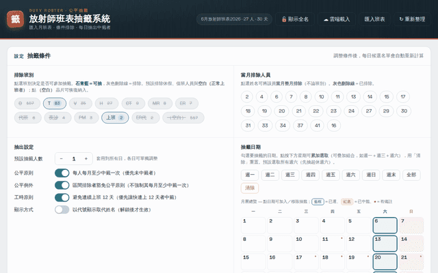Click the 重新整理 refresh button
The width and height of the screenshot is (438, 273).
pyautogui.click(x=412, y=19)
